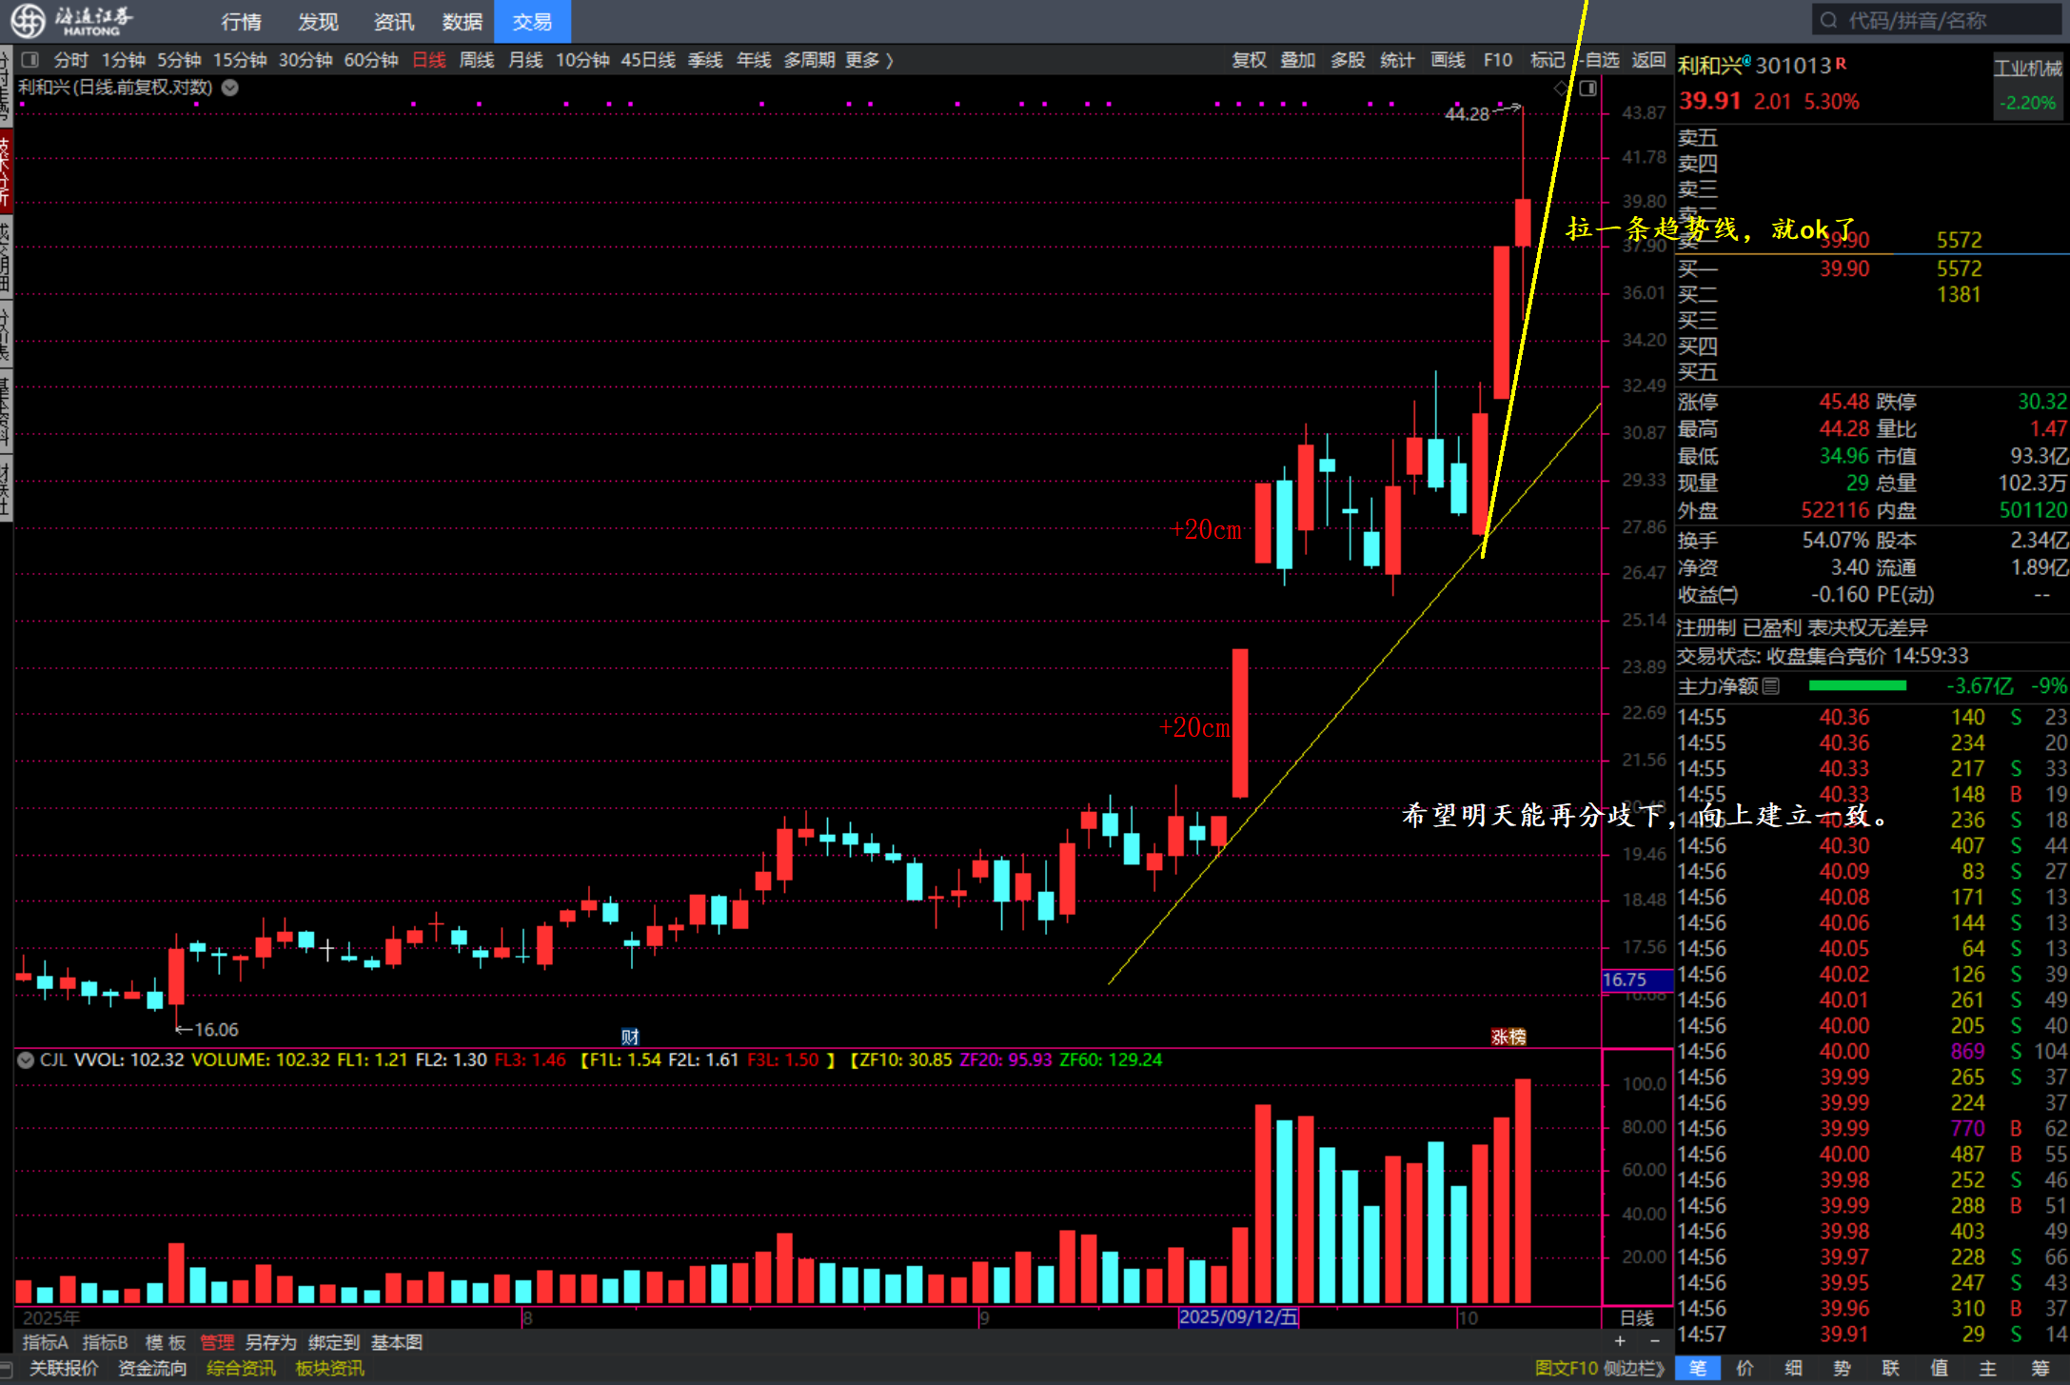
Task: Click the 财 financial marker on chart
Action: click(629, 1037)
